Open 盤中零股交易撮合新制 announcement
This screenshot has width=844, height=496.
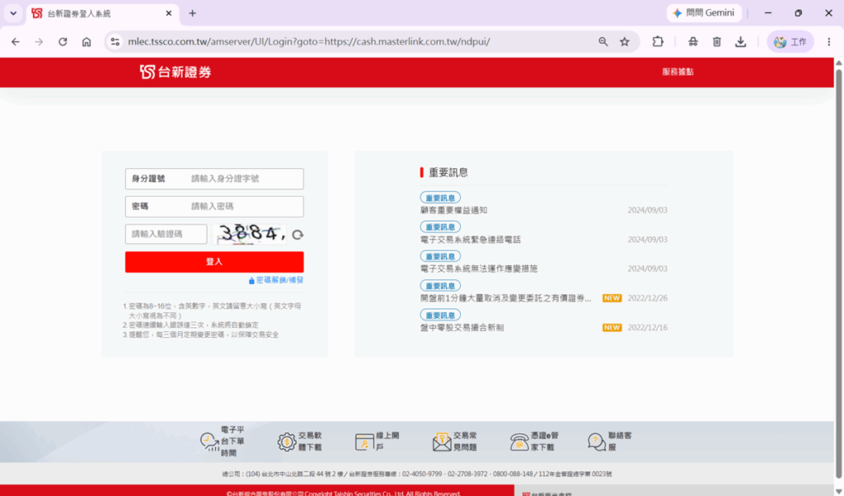coord(462,327)
